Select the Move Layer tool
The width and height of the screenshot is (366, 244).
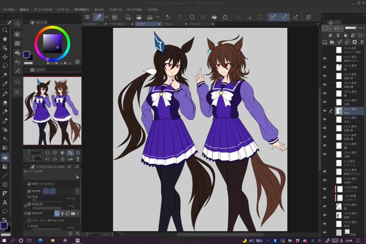(x=5, y=57)
